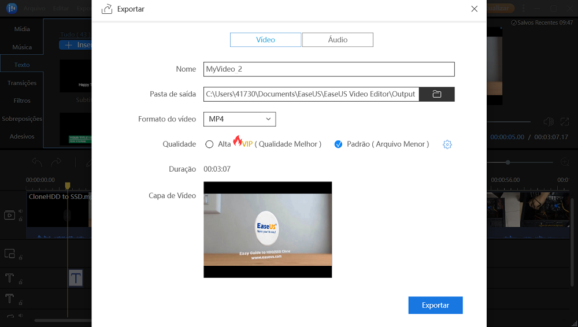Click the blue Exportar button
The image size is (578, 327).
[x=435, y=305]
